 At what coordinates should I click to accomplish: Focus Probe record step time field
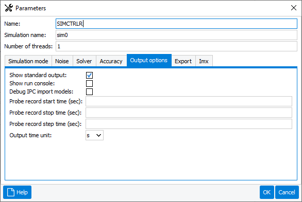(x=189, y=124)
